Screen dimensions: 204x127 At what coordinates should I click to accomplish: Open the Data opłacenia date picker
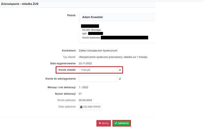coord(90,107)
